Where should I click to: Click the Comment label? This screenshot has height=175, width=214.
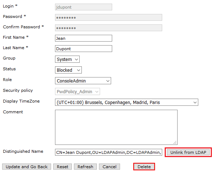click(13, 112)
